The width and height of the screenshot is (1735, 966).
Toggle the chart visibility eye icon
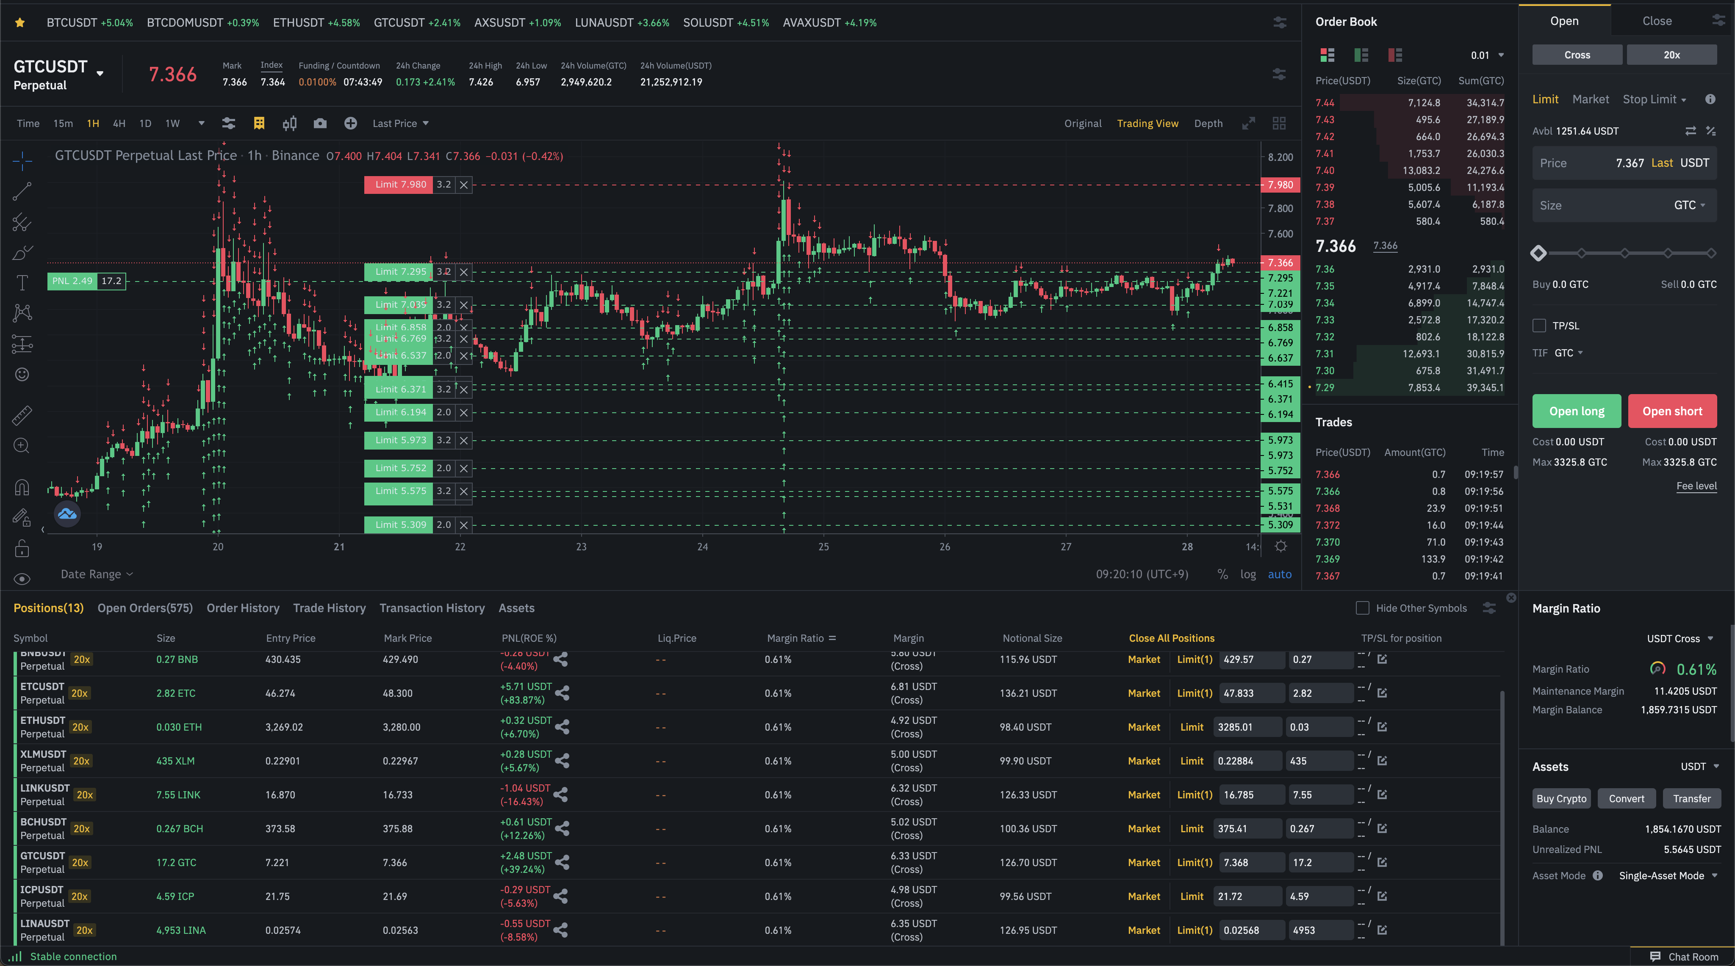pos(22,579)
